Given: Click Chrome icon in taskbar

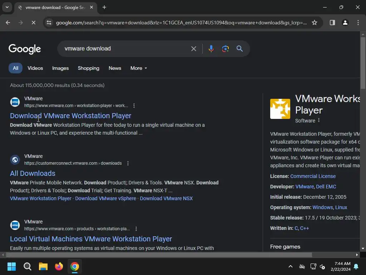Looking at the screenshot, I should [75, 266].
